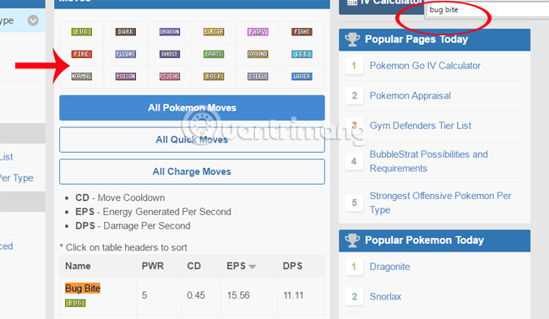This screenshot has height=319, width=549.
Task: Filter moves by Dark type icon
Action: click(x=125, y=32)
